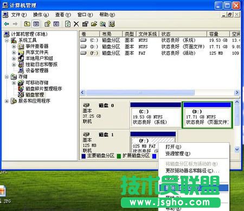Select 性能日志和警报 tree item
This screenshot has width=244, height=211.
tap(41, 65)
